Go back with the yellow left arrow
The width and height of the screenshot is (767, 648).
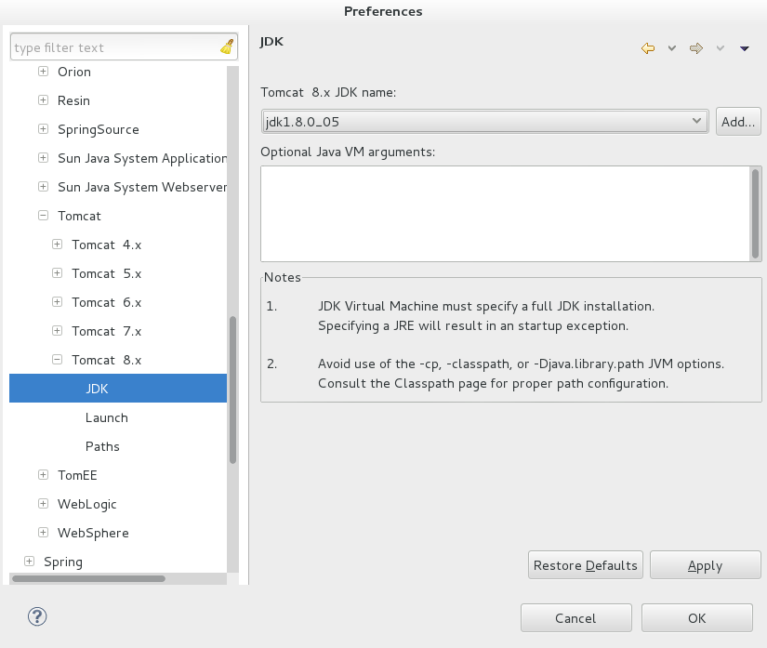pos(648,48)
